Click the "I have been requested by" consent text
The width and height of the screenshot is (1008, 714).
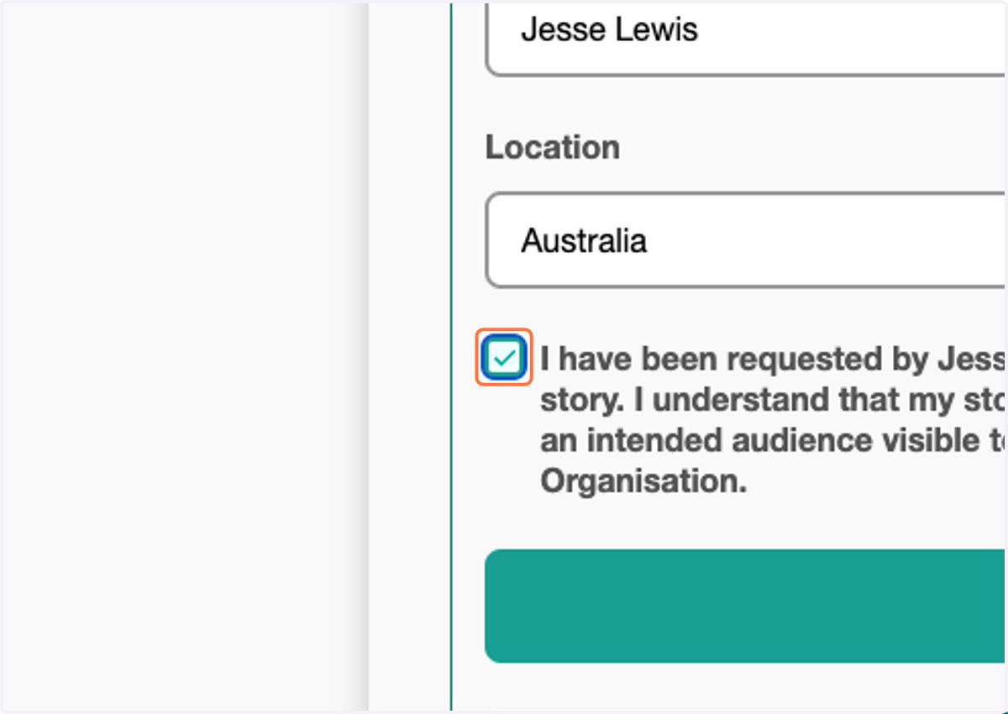pos(733,360)
